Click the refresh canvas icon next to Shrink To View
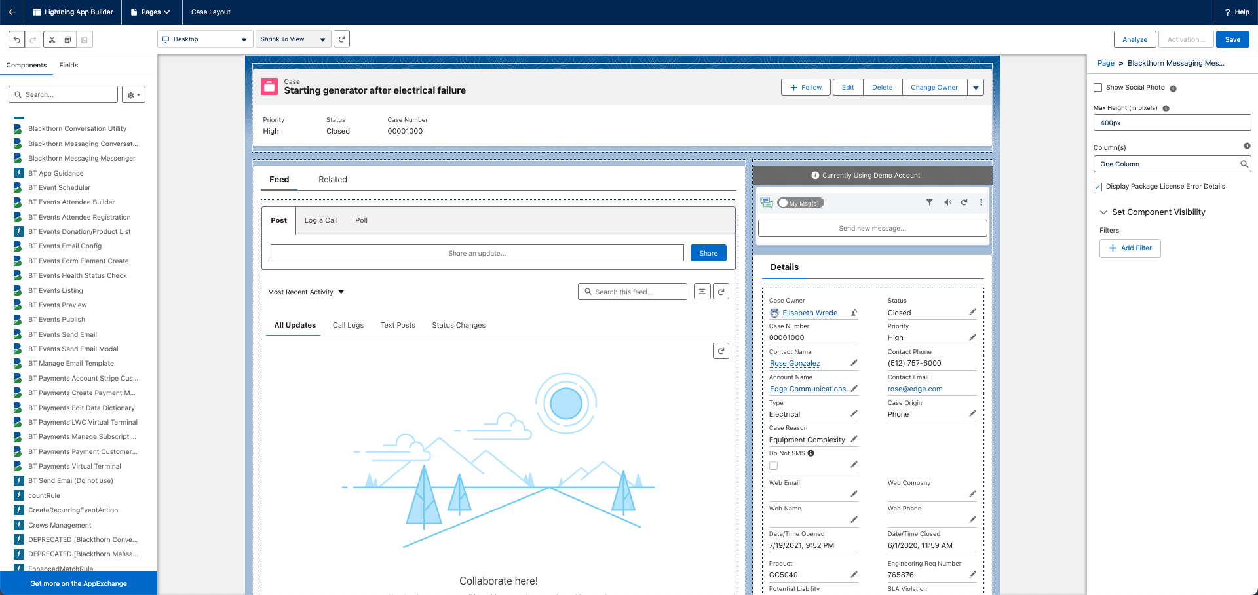 341,39
